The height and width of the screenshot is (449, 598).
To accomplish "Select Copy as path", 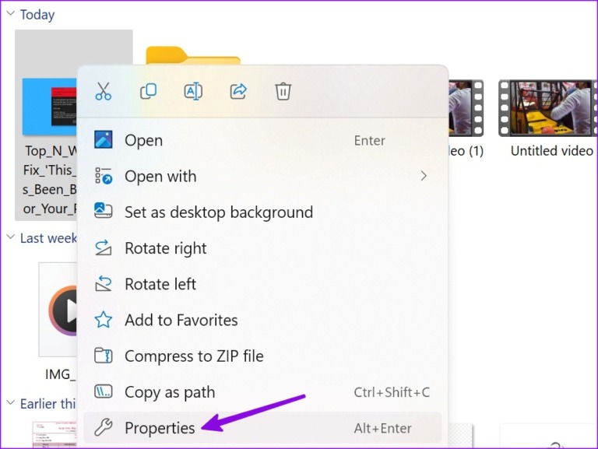I will (x=170, y=392).
